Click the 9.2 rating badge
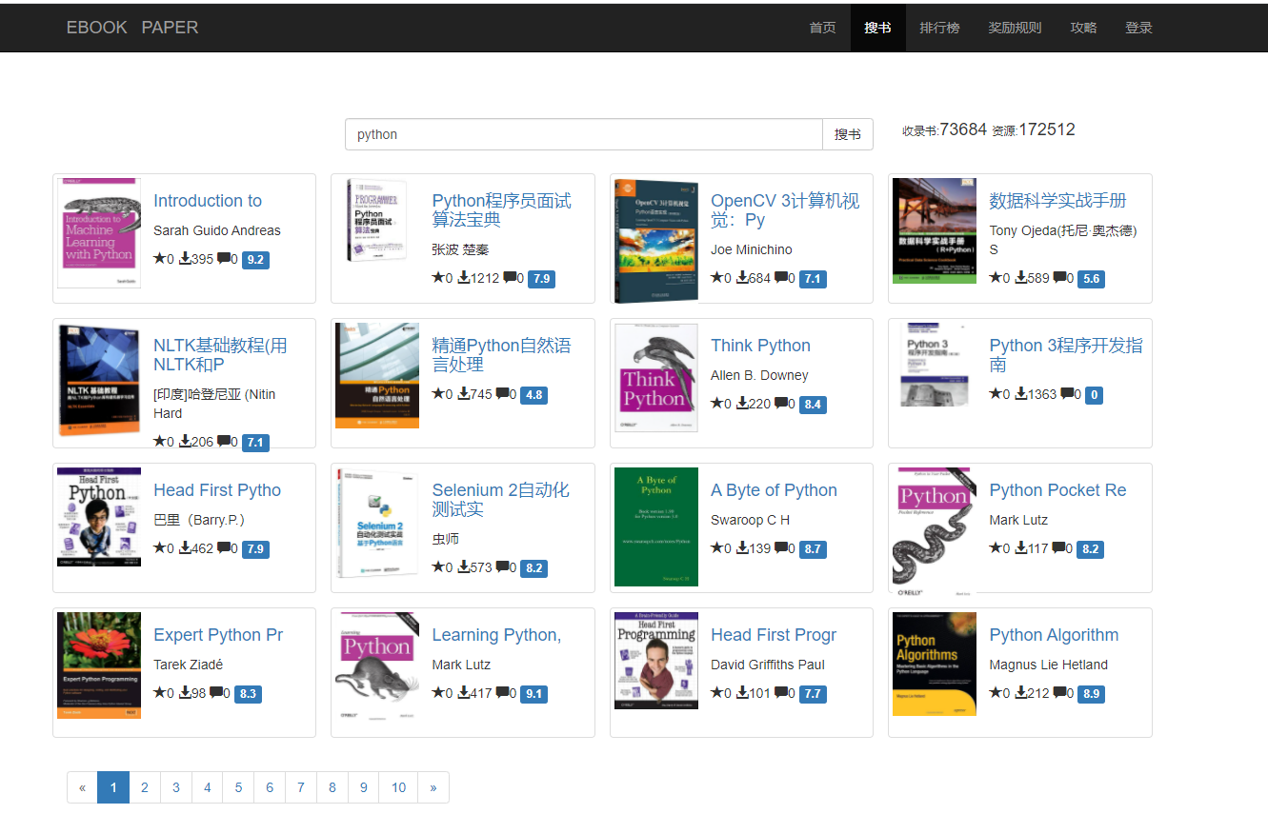This screenshot has width=1268, height=814. pos(255,259)
